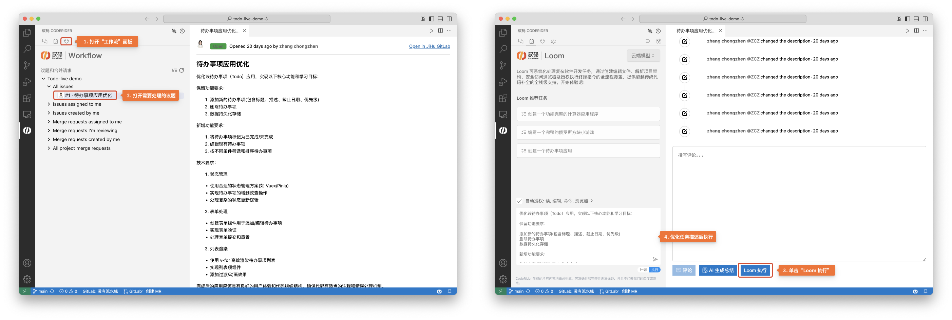Click the run play icon in left window editor
952x320 pixels.
pyautogui.click(x=431, y=31)
